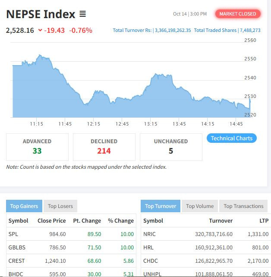Click the HRL symbol in turnover list
Image resolution: width=271 pixels, height=277 pixels.
[x=148, y=247]
